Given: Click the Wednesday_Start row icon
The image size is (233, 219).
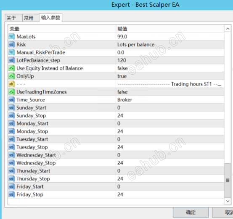Looking at the screenshot, I should point(12,155).
